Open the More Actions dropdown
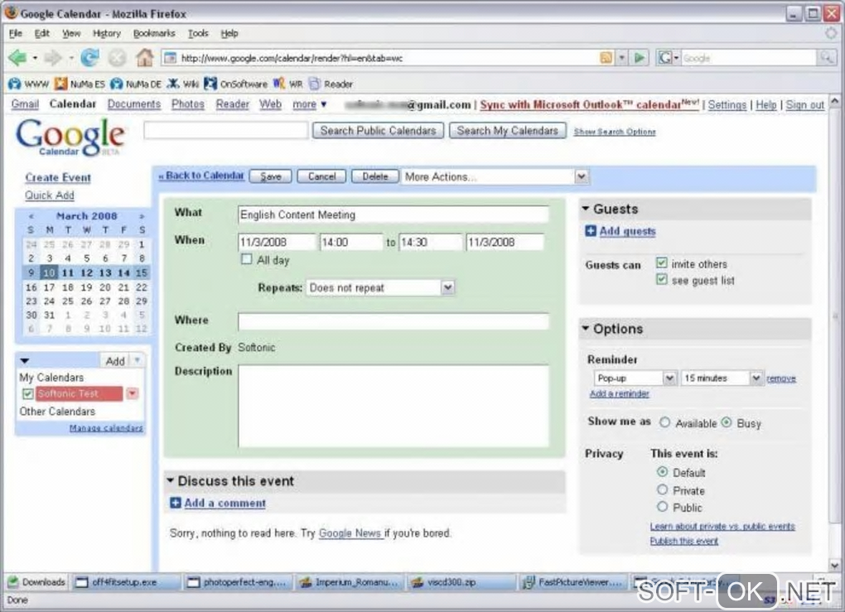The width and height of the screenshot is (845, 612). click(x=495, y=176)
